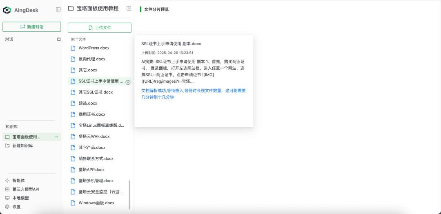Click the 90个文件 count label
The width and height of the screenshot is (441, 214).
pos(78,39)
